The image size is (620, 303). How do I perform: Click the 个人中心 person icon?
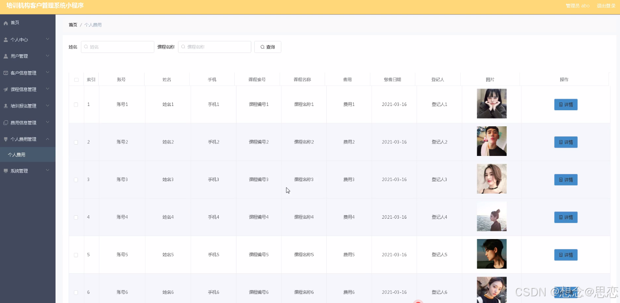[6, 40]
